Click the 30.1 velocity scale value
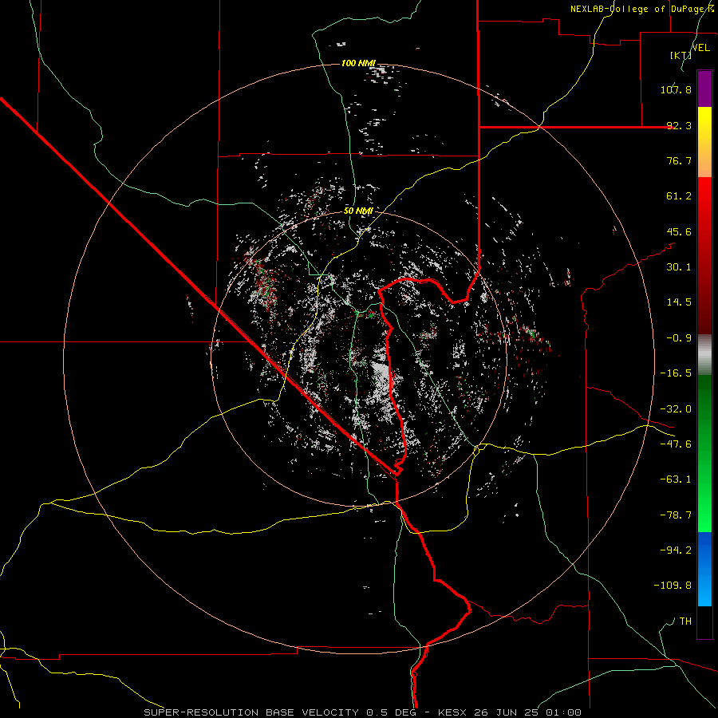Viewport: 718px width, 718px height. click(679, 267)
